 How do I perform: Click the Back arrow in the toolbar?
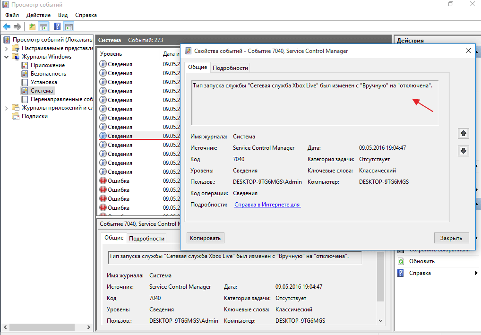(7, 26)
